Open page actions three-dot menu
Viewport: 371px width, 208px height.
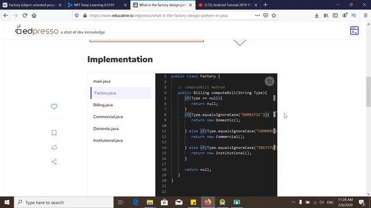coord(257,16)
